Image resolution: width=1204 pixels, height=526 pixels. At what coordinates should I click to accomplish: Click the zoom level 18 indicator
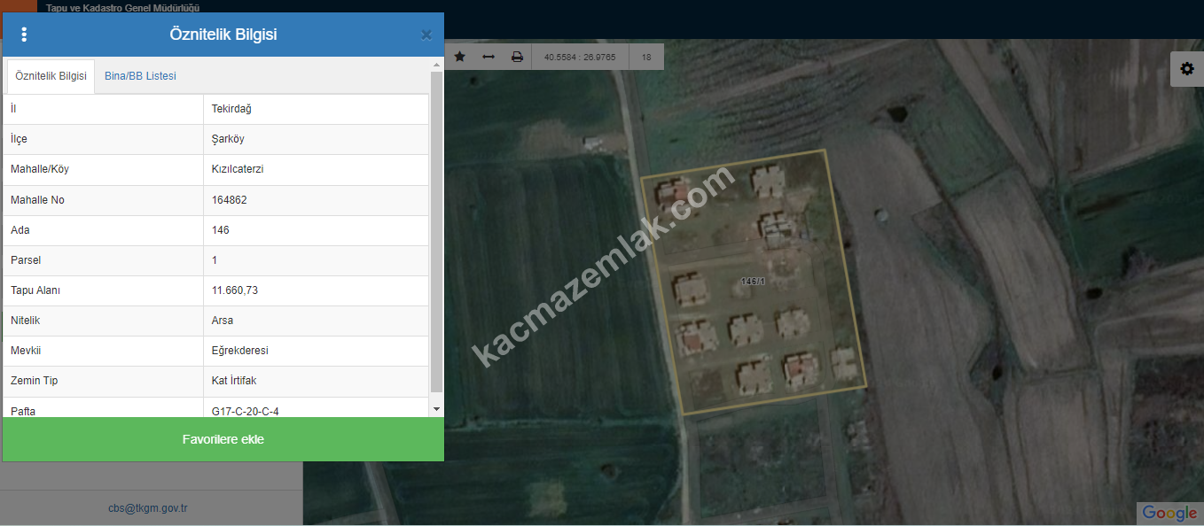646,58
